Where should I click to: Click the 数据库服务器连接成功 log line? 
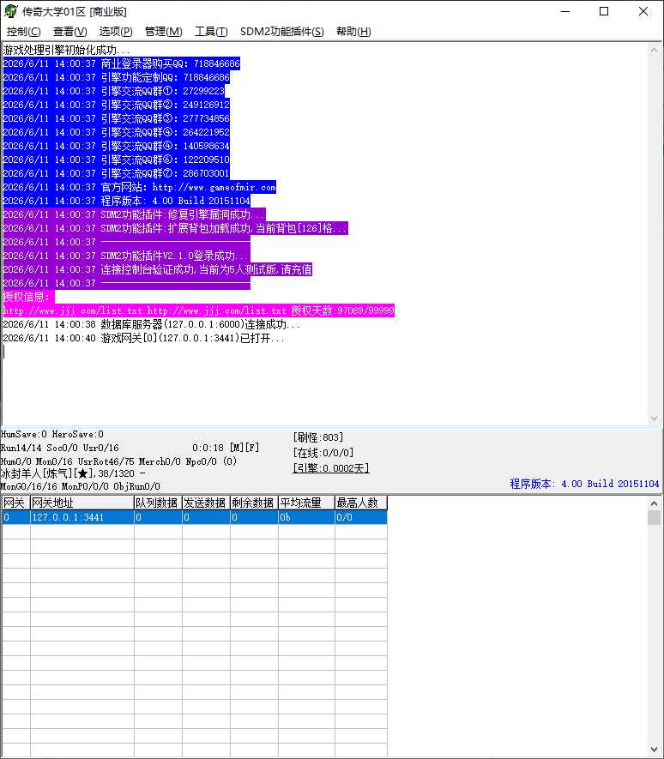coord(152,324)
